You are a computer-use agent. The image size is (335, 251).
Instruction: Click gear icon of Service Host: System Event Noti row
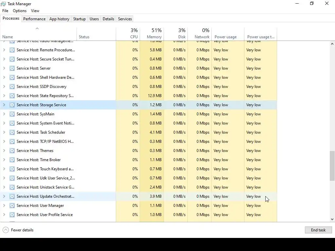point(12,123)
